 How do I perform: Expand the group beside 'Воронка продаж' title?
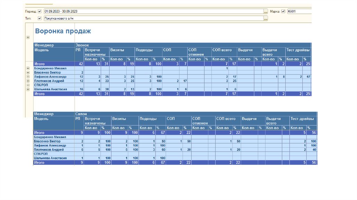pos(28,37)
